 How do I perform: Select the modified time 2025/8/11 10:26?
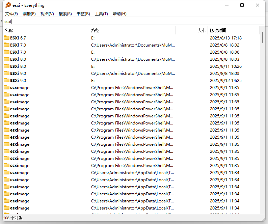click(225, 66)
